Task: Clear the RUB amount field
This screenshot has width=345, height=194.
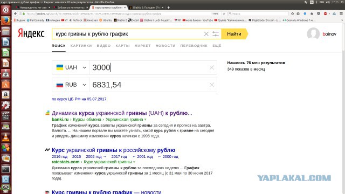Action: pos(212,85)
